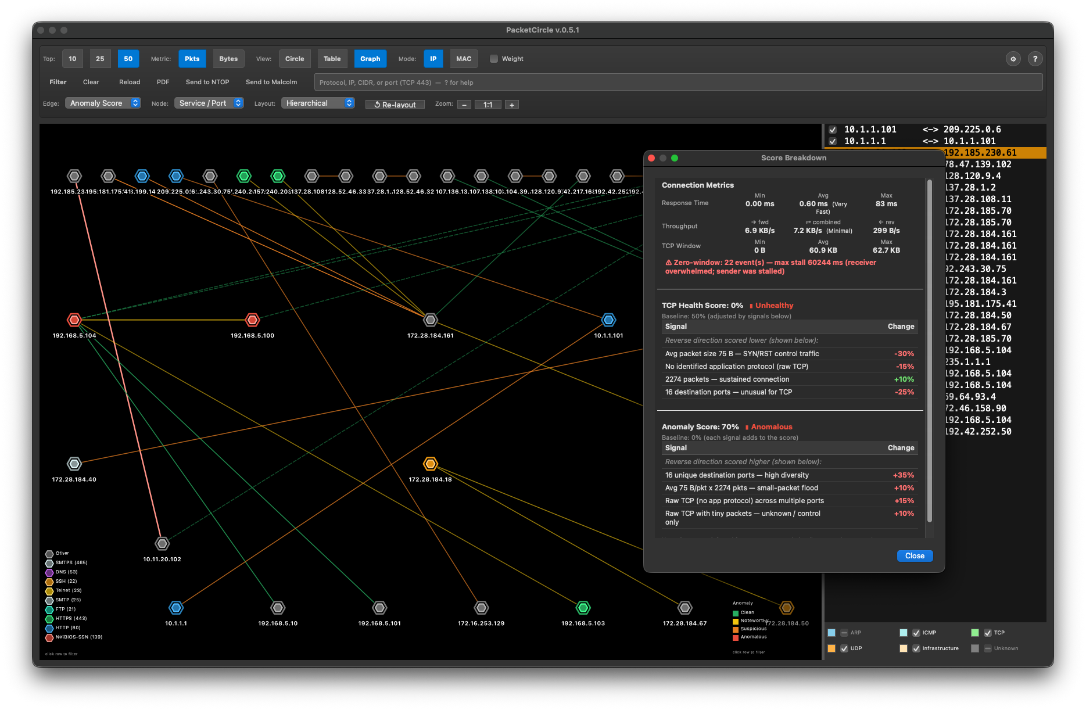The width and height of the screenshot is (1086, 710).
Task: Uncheck the ICMP protocol checkbox
Action: [x=916, y=633]
